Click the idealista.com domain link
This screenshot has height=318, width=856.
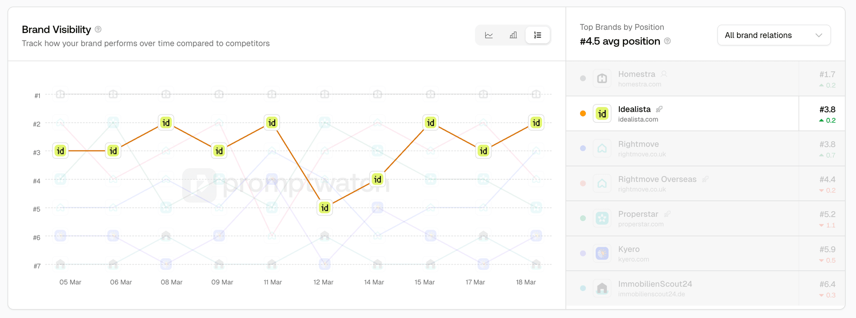(x=638, y=119)
